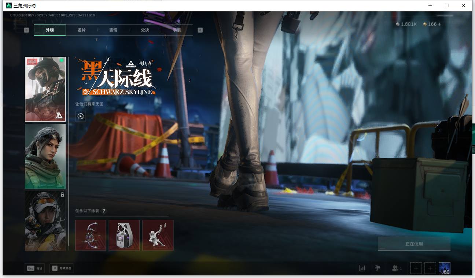Click the second empty squad slot plus
This screenshot has height=278, width=475.
(x=430, y=268)
